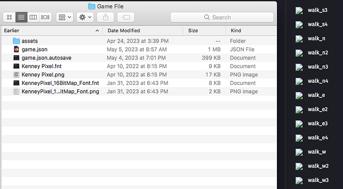
Task: Select the game.json.autosave file icon
Action: pyautogui.click(x=16, y=58)
